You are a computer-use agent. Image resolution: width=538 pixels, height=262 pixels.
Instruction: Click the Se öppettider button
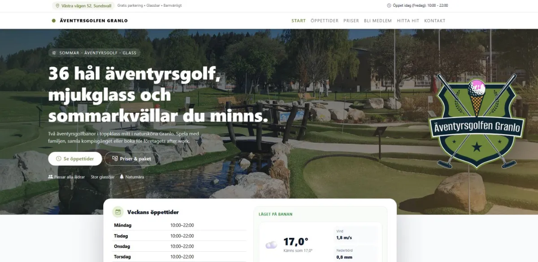(75, 159)
